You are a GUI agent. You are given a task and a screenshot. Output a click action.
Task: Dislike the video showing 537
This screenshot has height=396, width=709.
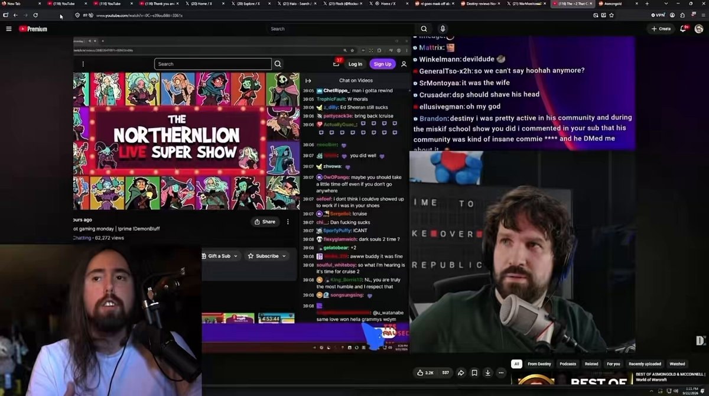[446, 373]
